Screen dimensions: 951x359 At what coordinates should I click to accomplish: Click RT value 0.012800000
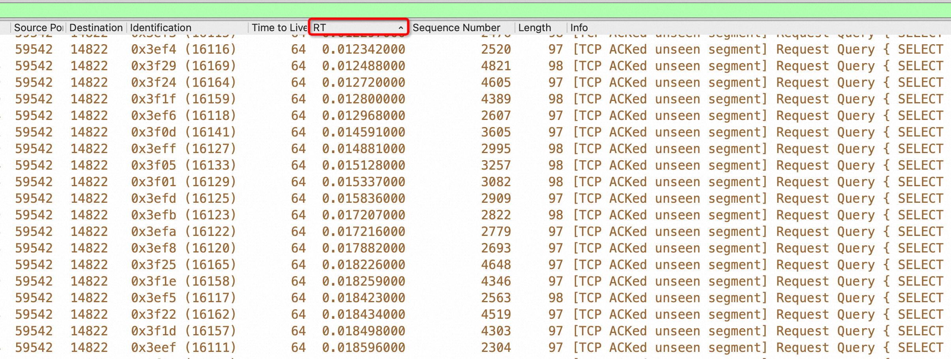click(364, 99)
